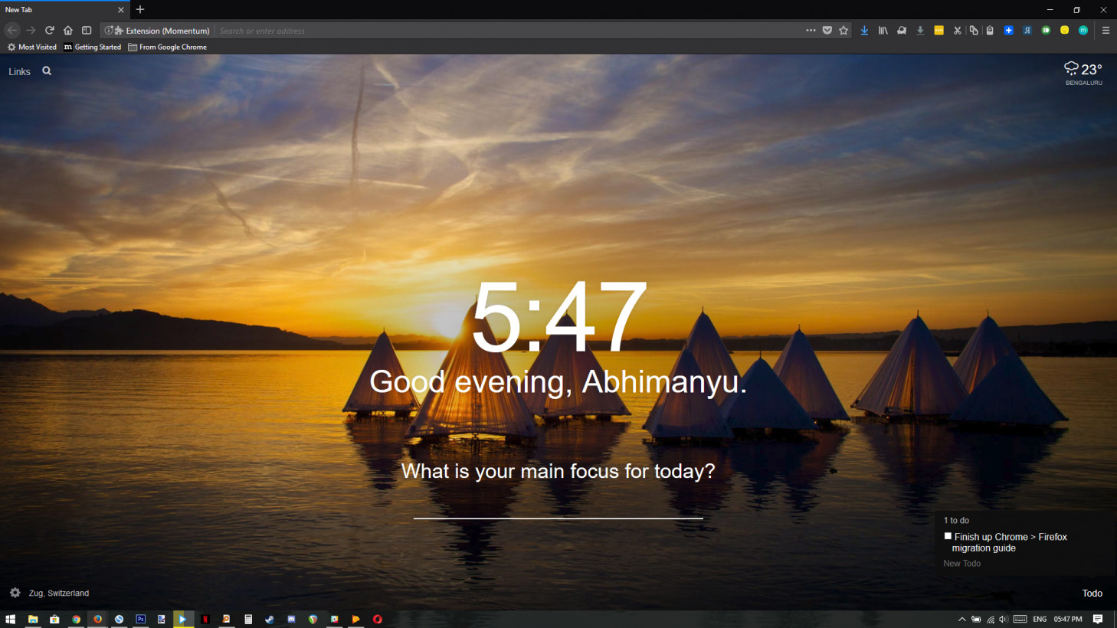Click the scissors cut icon in toolbar
The height and width of the screenshot is (628, 1117).
coord(957,31)
